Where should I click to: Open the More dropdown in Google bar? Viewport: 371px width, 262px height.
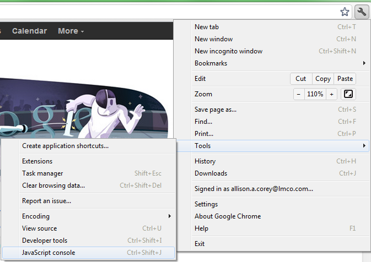pos(71,31)
